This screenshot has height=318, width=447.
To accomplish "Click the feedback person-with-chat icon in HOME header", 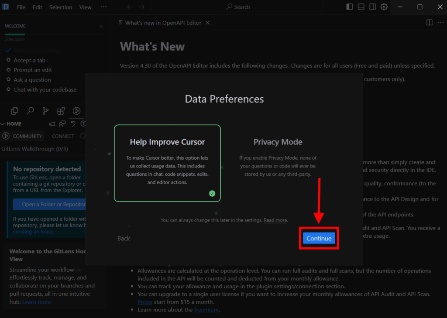I will (62, 124).
